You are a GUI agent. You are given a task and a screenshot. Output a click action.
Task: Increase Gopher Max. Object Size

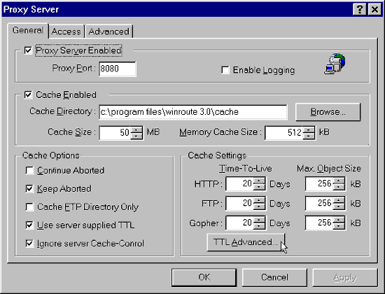339,220
